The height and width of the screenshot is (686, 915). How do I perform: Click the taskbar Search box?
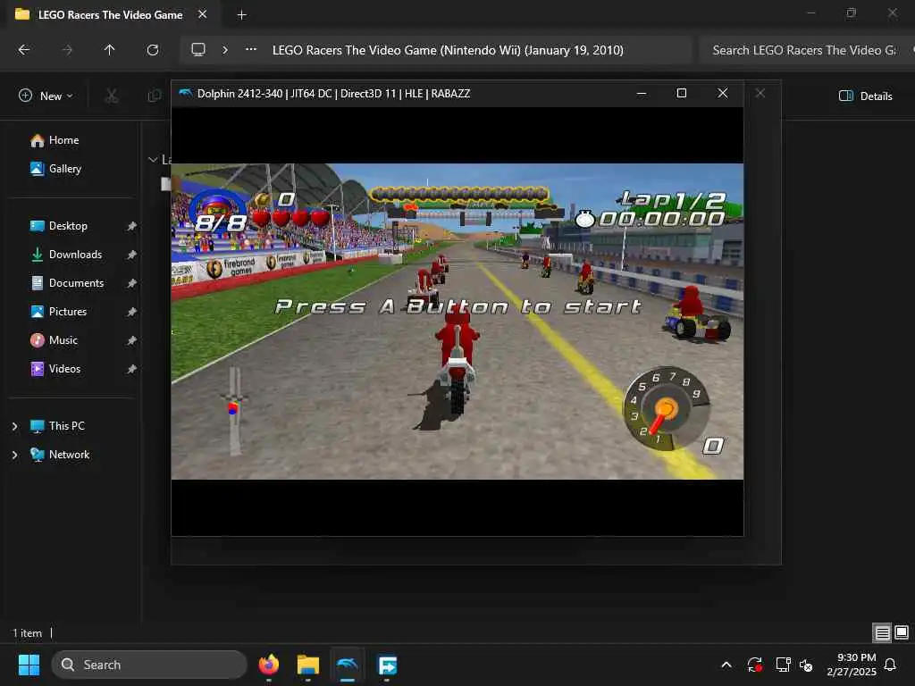(x=149, y=665)
